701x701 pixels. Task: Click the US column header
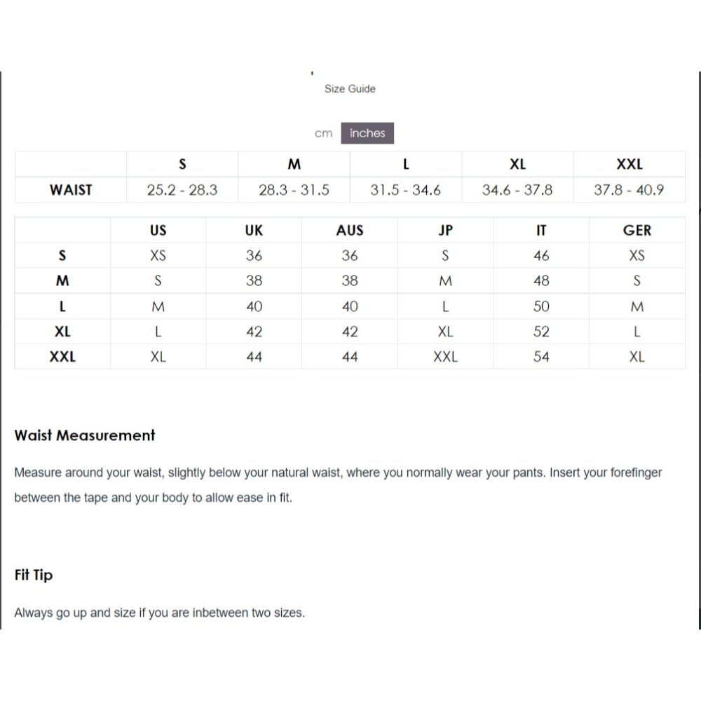coord(158,231)
